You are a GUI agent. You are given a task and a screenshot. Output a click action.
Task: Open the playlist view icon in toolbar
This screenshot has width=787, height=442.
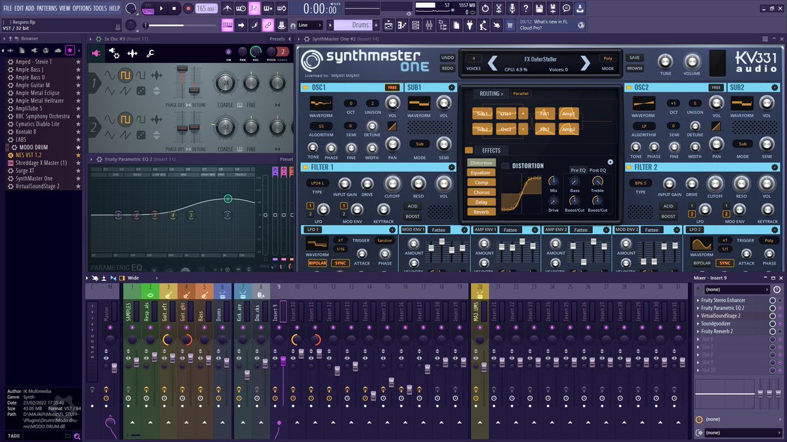click(x=388, y=26)
